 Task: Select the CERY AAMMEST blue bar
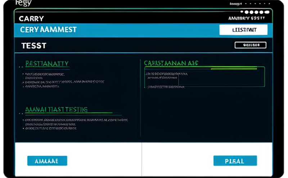pyautogui.click(x=143, y=30)
